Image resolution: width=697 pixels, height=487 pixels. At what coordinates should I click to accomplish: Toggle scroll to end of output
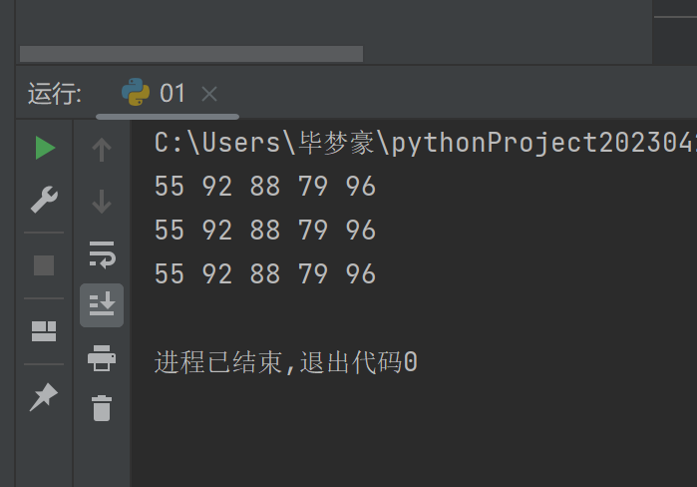pos(102,304)
